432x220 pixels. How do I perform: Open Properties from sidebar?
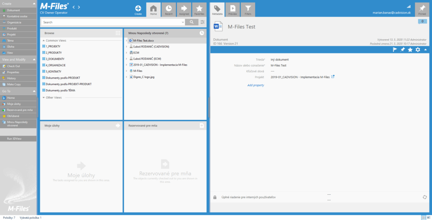(x=18, y=72)
